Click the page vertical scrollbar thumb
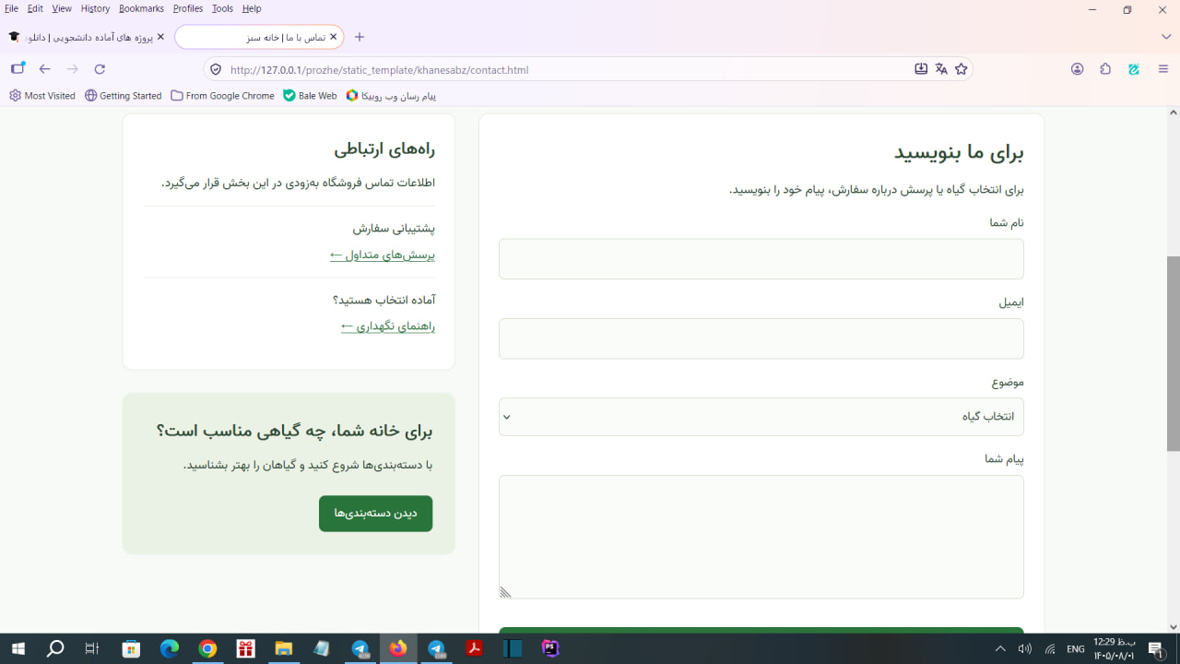This screenshot has width=1180, height=664. tap(1173, 352)
